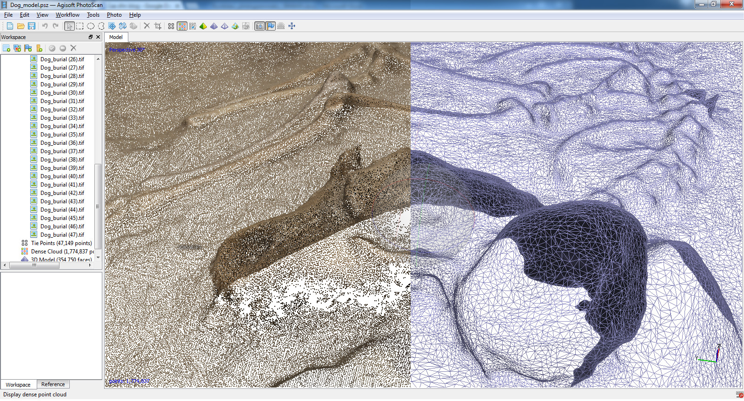This screenshot has width=744, height=401.
Task: Open the Photo menu
Action: (x=114, y=15)
